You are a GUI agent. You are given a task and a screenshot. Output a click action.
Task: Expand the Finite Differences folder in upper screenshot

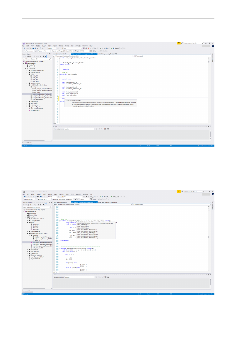27,83
